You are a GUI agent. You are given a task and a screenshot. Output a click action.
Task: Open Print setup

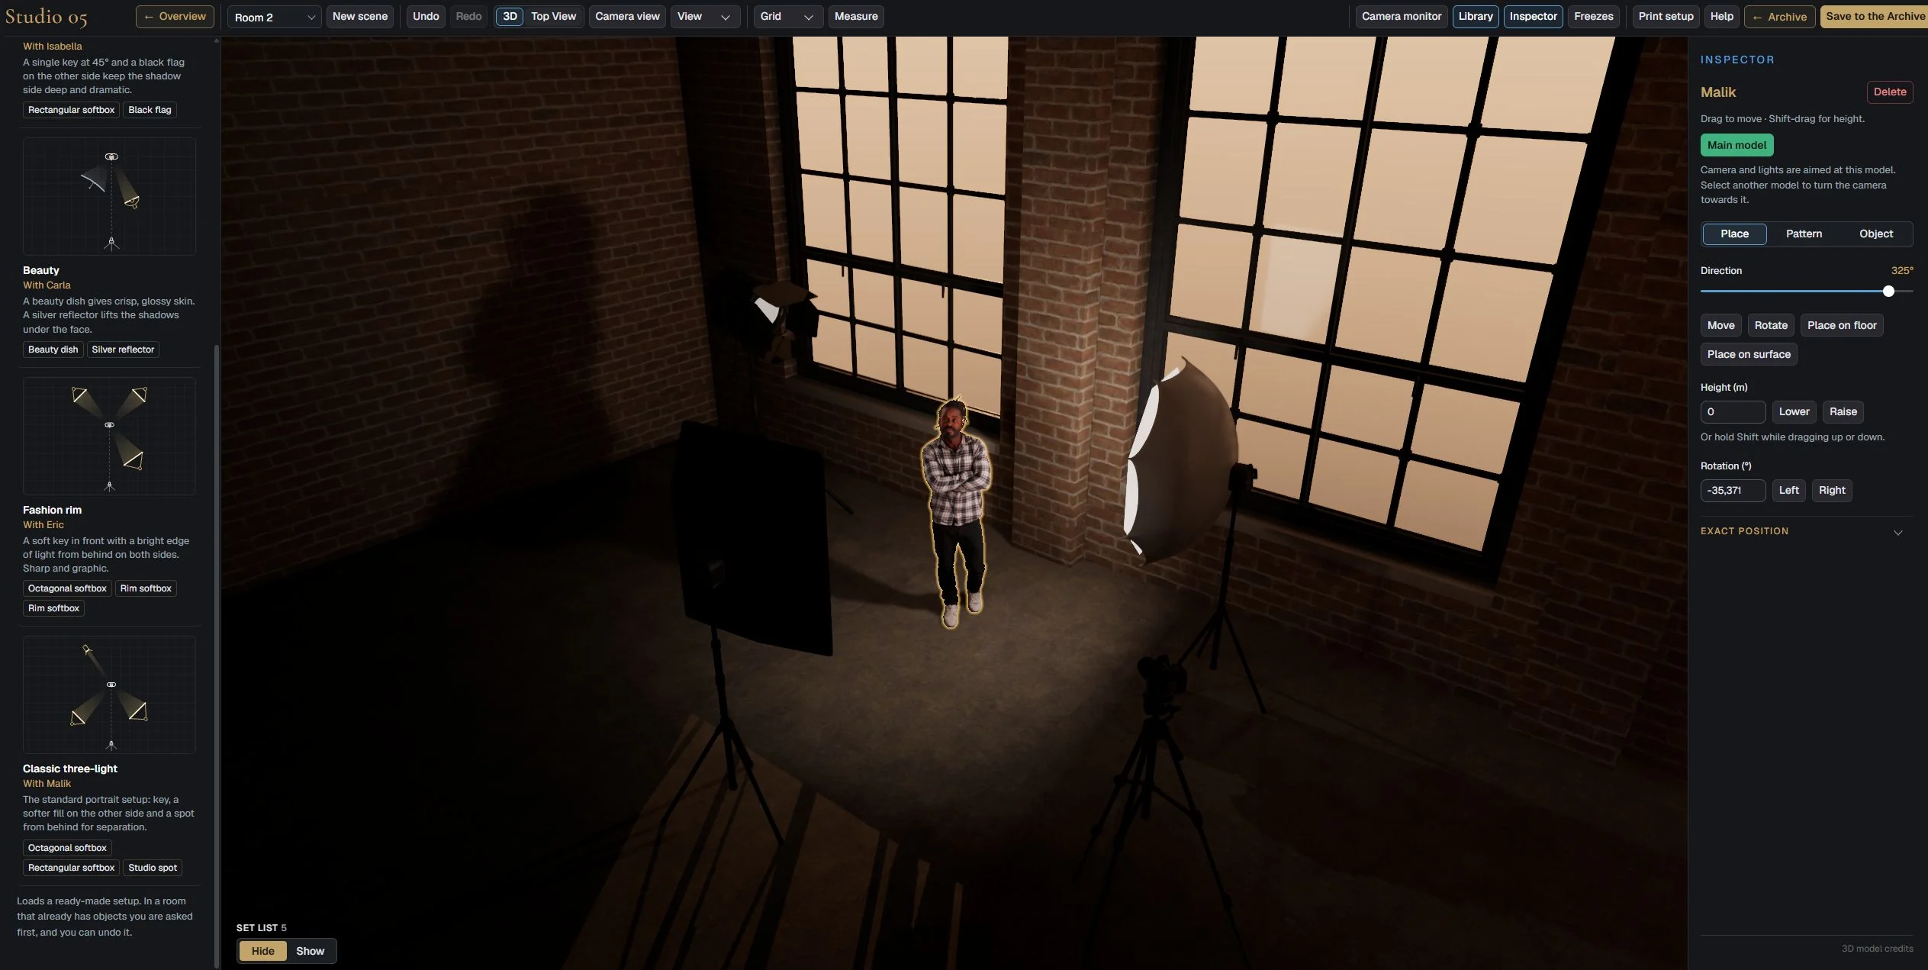pyautogui.click(x=1666, y=17)
